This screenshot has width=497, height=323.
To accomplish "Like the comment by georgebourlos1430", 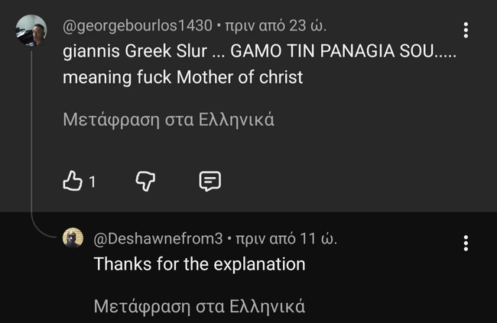I will pos(72,181).
